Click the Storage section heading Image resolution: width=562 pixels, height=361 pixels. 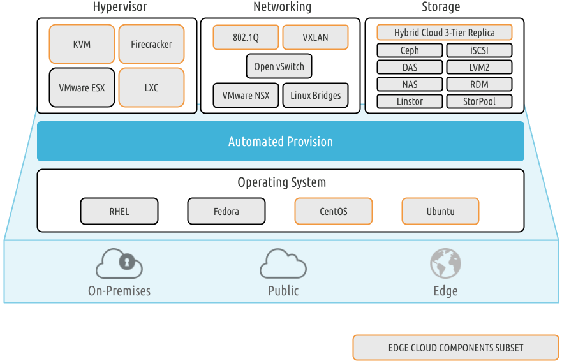441,8
